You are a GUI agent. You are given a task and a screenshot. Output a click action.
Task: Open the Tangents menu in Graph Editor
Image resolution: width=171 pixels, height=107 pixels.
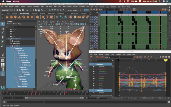point(118,55)
